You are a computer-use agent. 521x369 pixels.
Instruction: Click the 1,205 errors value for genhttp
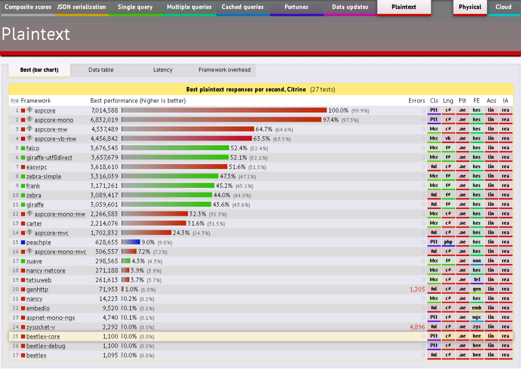coord(417,289)
